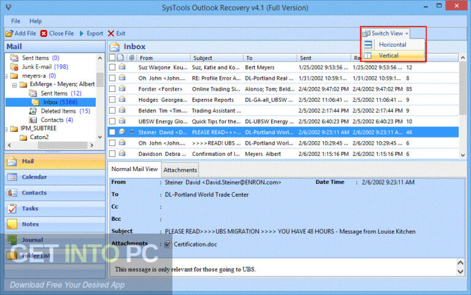Sort mails by Sent column header
This screenshot has height=295, width=471.
(x=324, y=58)
